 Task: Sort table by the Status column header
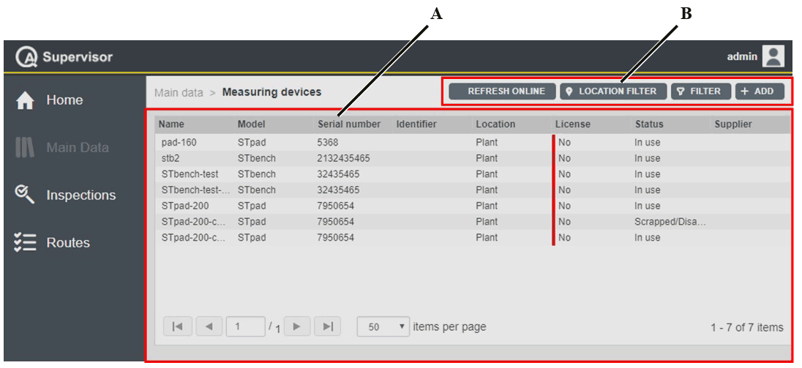(x=649, y=124)
